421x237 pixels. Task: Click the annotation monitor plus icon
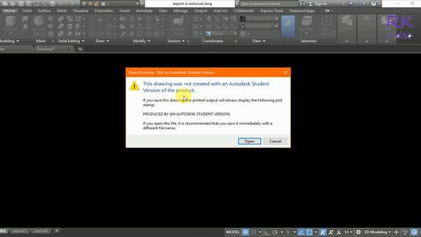(x=396, y=232)
